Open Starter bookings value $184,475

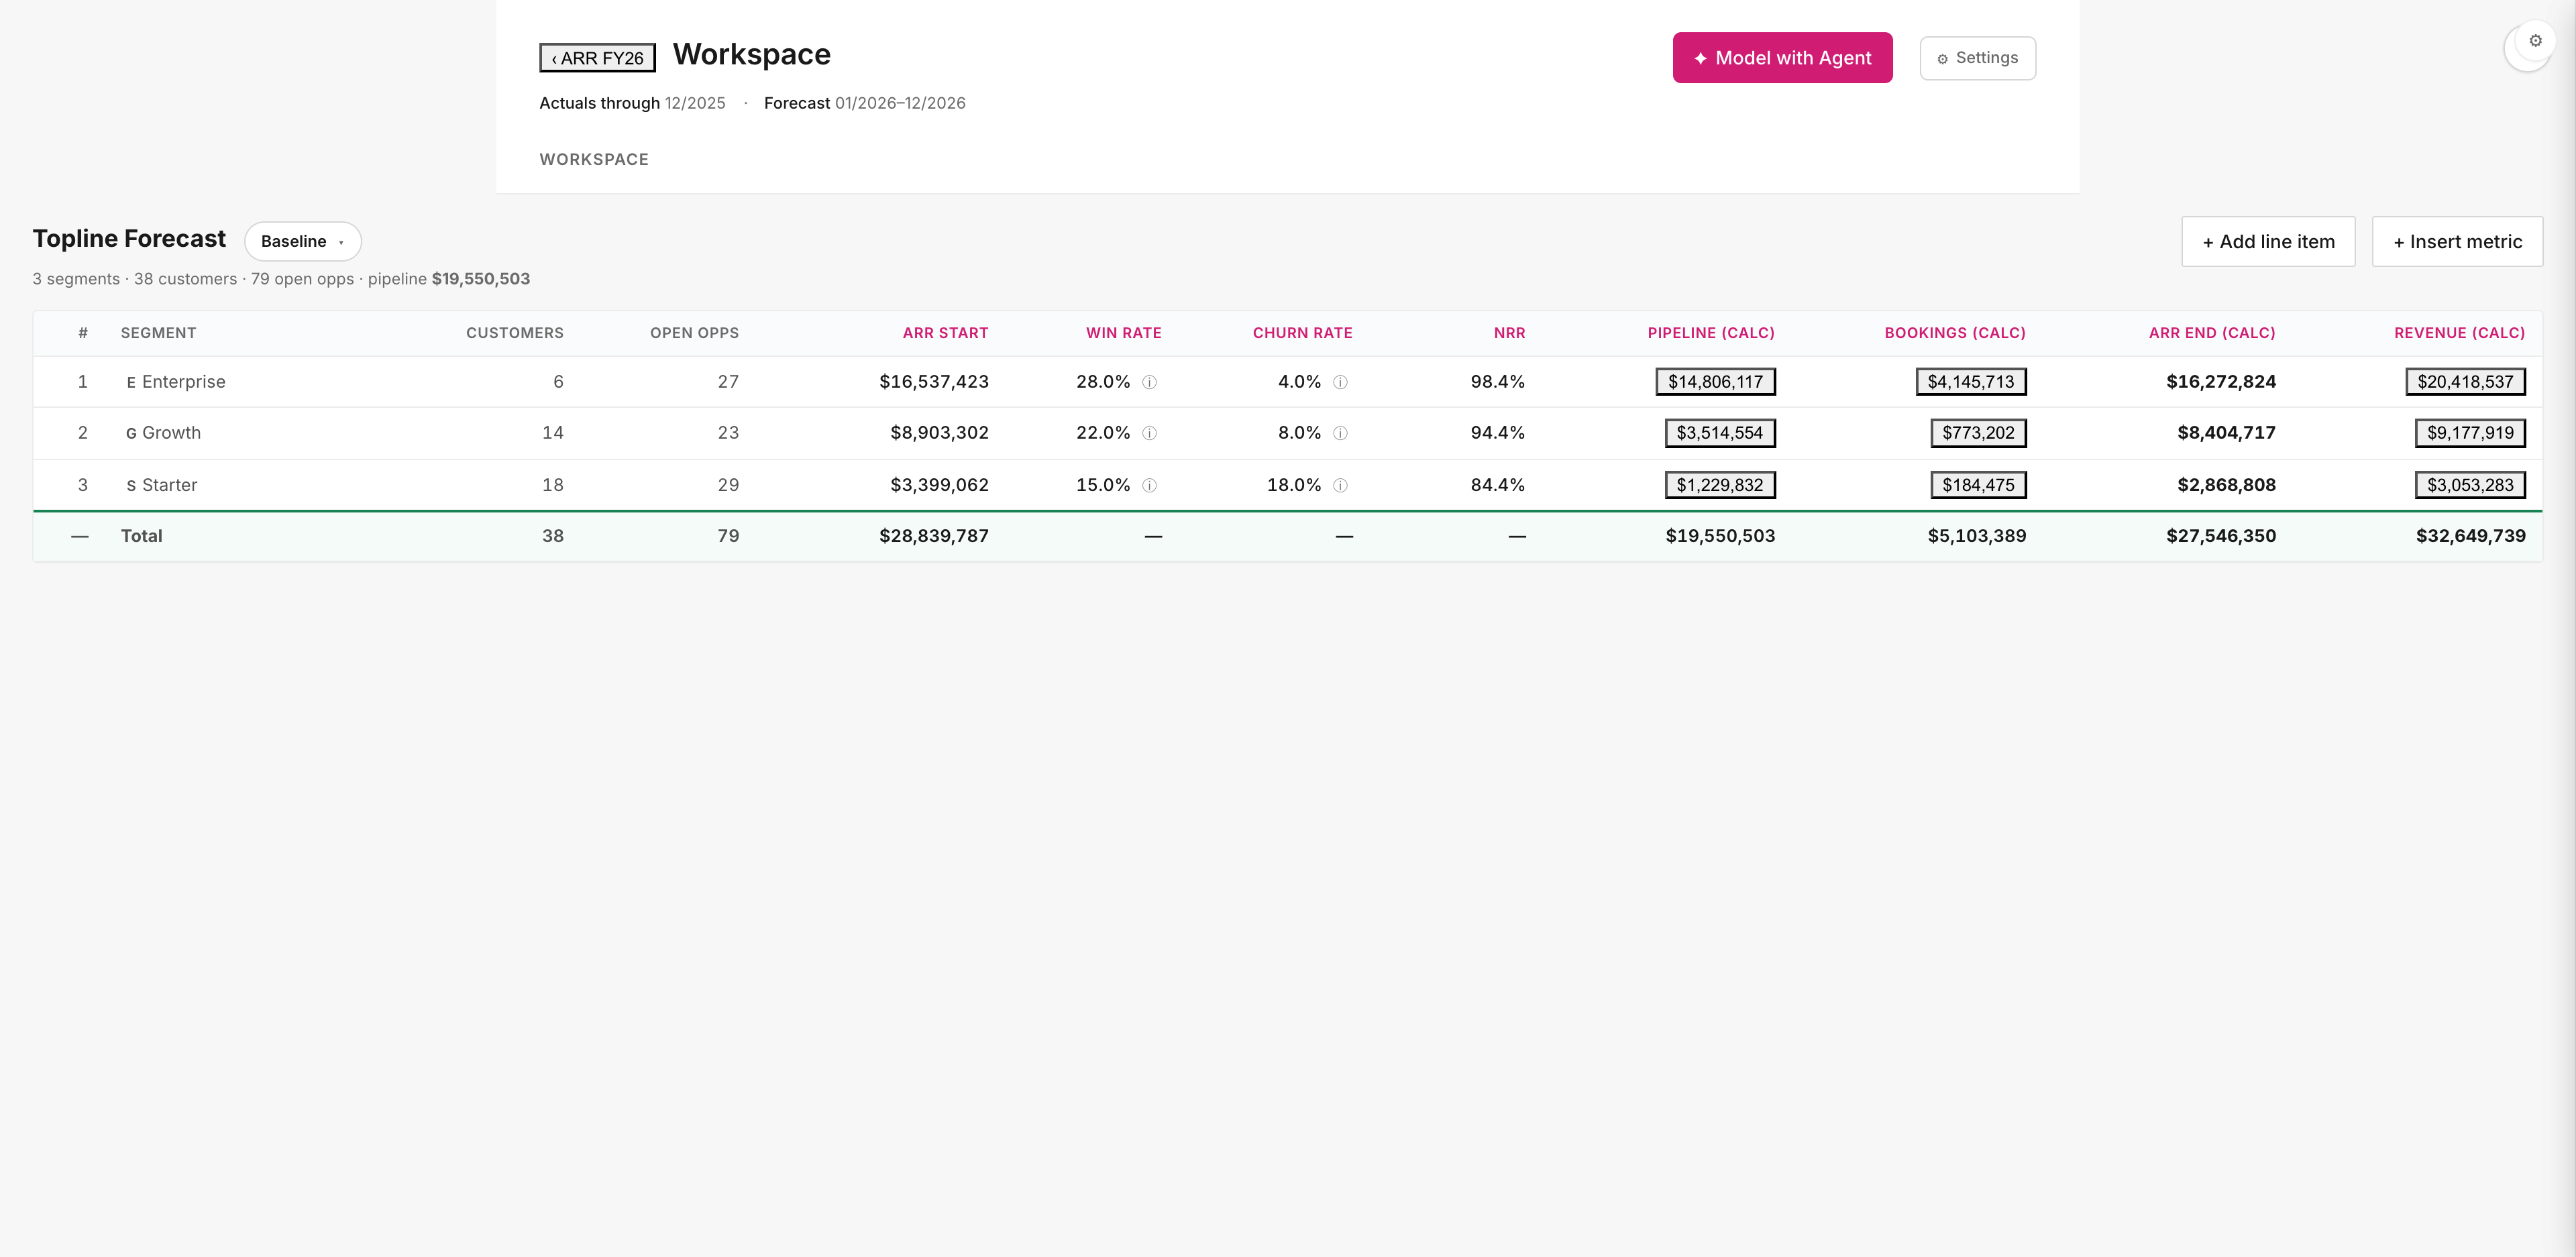point(1978,485)
